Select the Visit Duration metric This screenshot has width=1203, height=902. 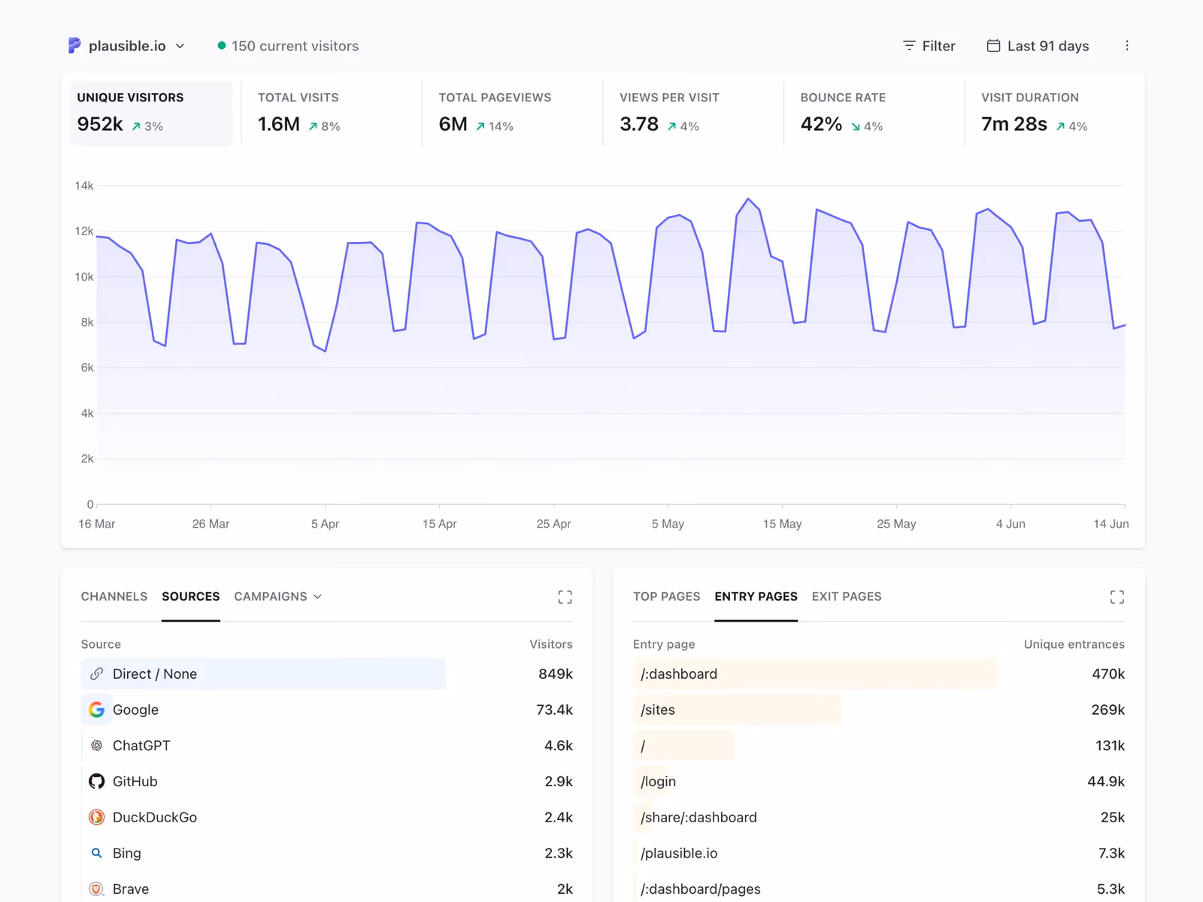tap(1055, 114)
